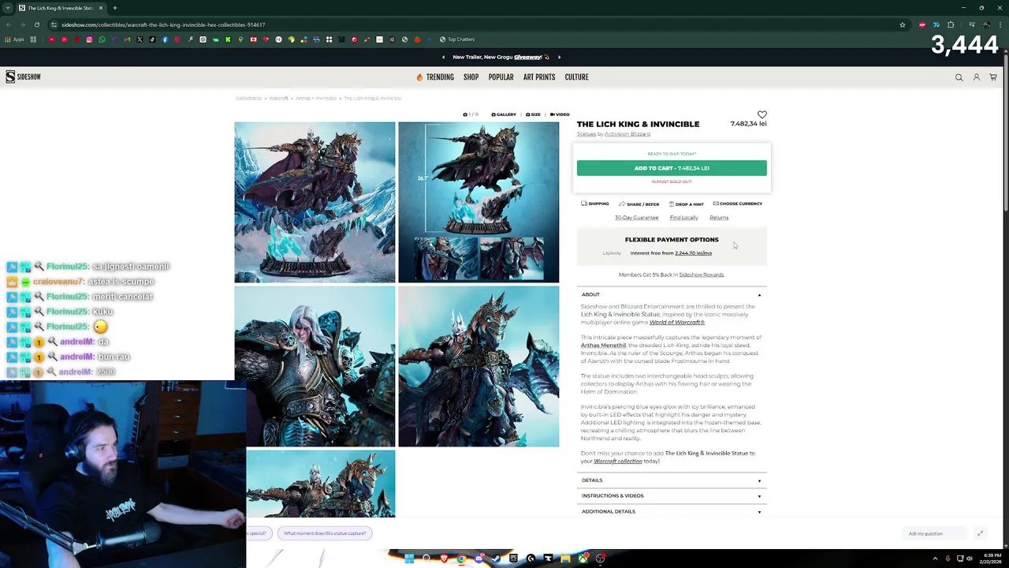Click the Ask my question field

[x=936, y=534]
